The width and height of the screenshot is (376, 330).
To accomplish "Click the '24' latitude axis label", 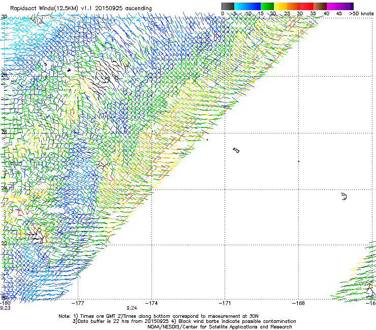I will pos(4,188).
